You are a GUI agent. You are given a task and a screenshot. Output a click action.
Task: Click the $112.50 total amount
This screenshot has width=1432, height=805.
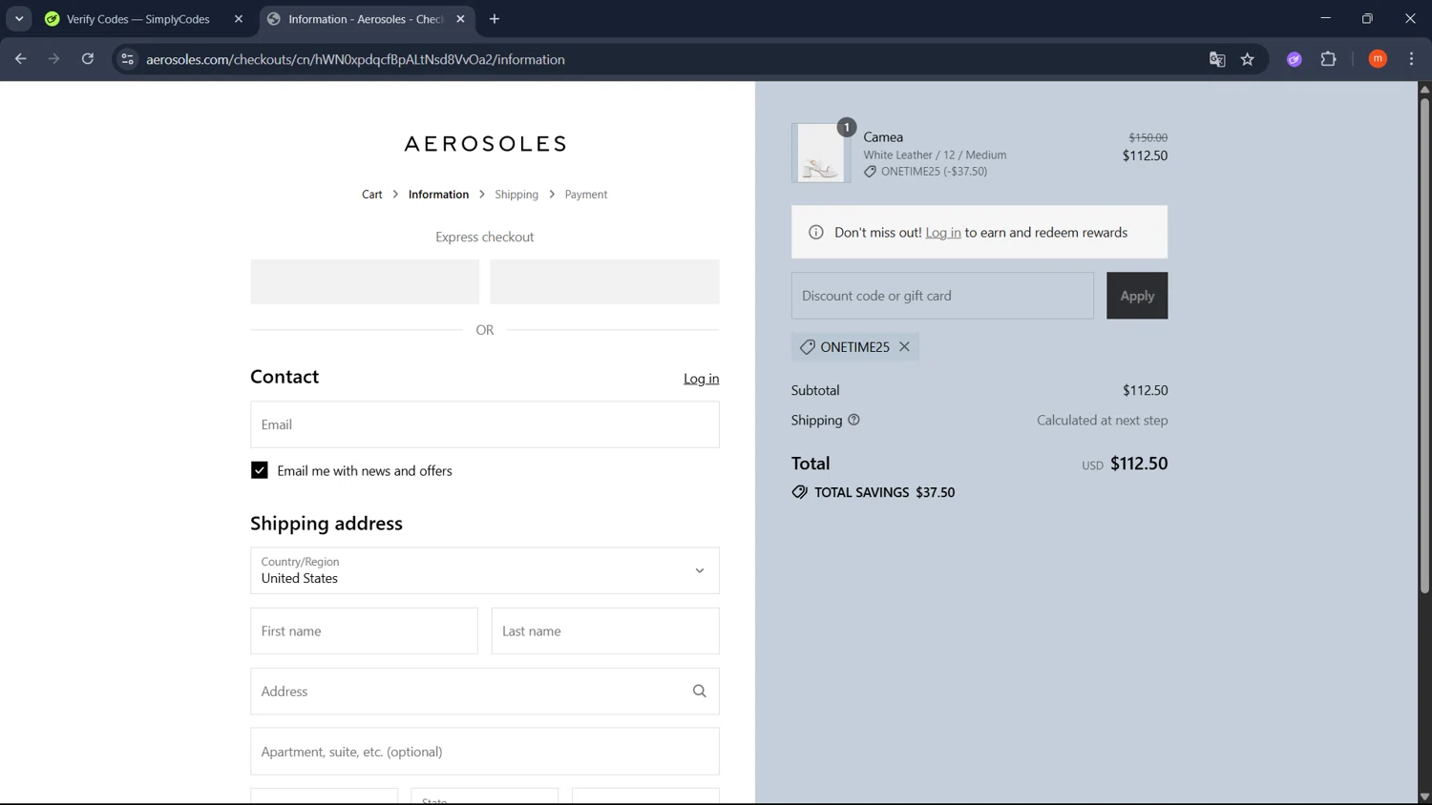(1139, 464)
